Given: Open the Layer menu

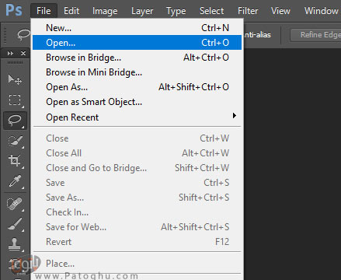Looking at the screenshot, I should coord(142,11).
